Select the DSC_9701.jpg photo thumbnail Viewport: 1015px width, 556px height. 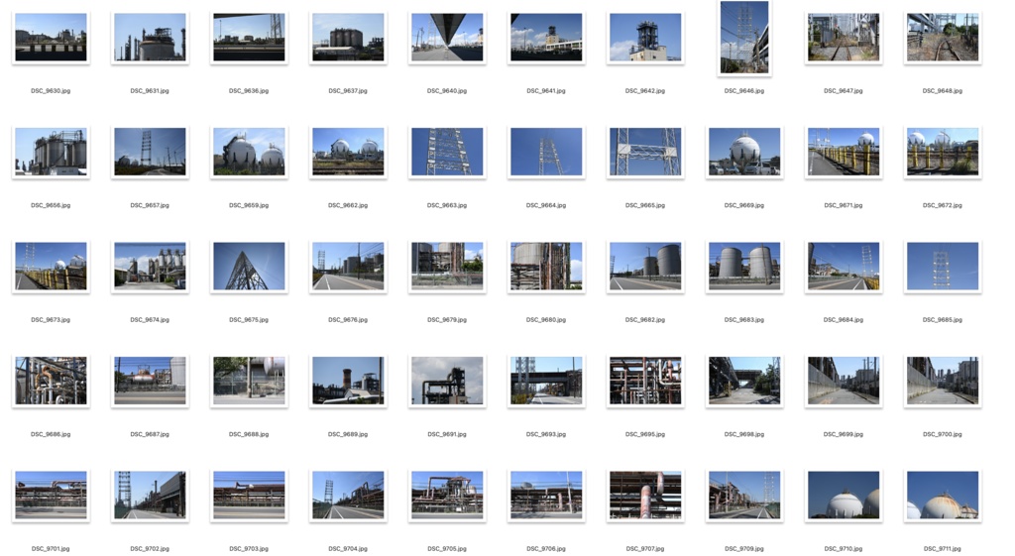pyautogui.click(x=51, y=496)
